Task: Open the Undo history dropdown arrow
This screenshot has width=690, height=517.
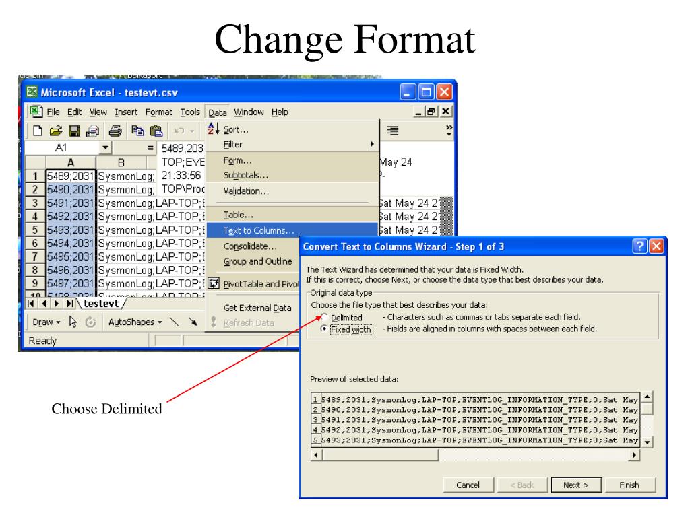Action: (192, 131)
